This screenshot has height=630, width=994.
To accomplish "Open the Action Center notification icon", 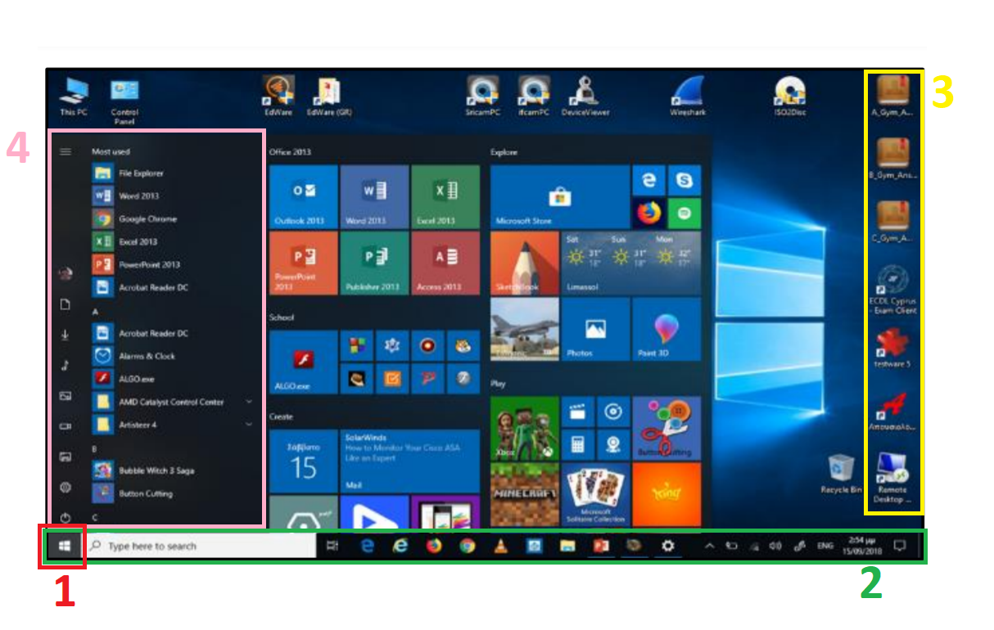I will coord(900,546).
